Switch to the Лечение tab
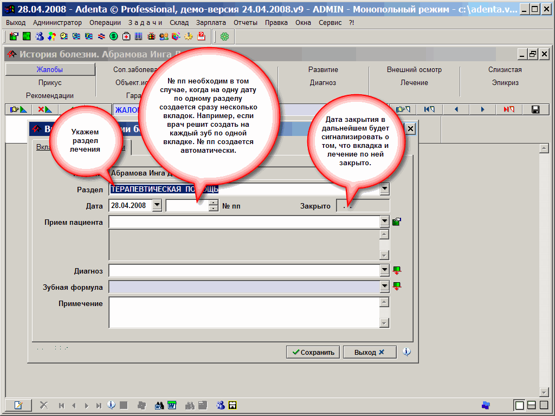The height and width of the screenshot is (416, 555). 414,83
